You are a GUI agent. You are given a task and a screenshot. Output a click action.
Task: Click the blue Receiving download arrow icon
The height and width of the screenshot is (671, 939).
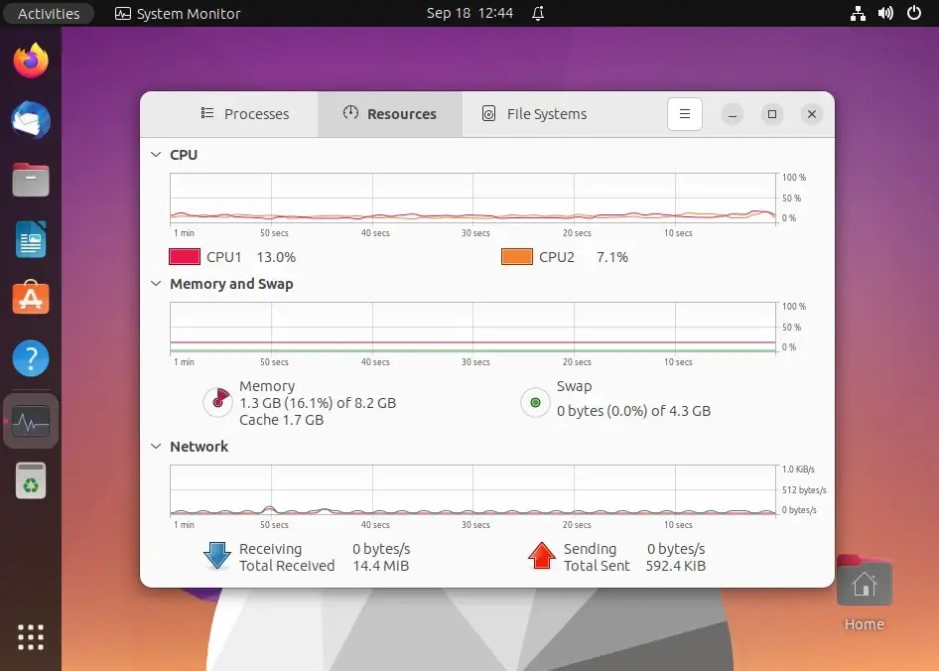217,556
